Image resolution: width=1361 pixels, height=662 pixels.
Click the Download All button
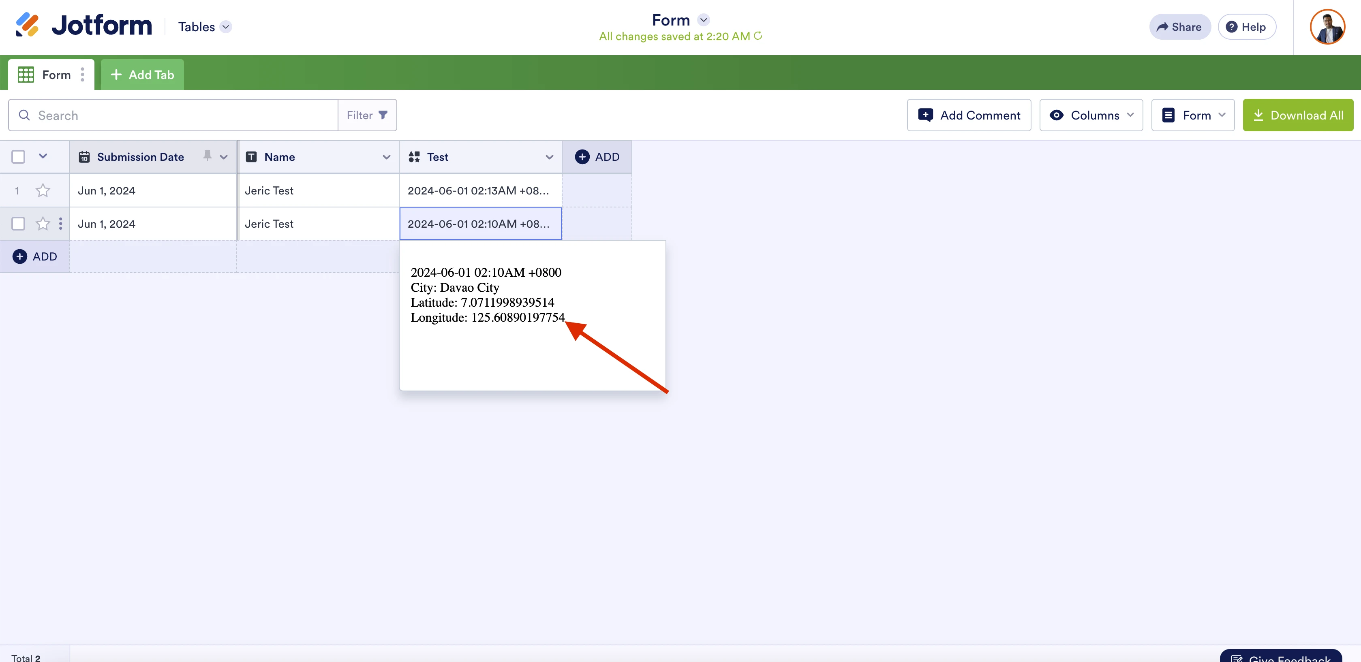tap(1298, 115)
